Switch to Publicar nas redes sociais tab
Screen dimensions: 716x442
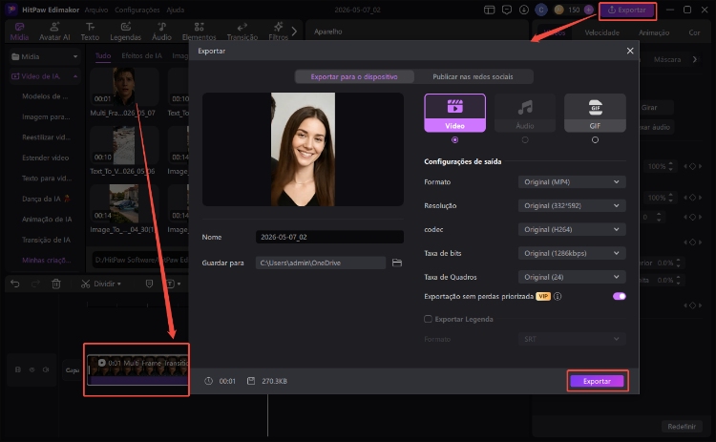pos(474,76)
